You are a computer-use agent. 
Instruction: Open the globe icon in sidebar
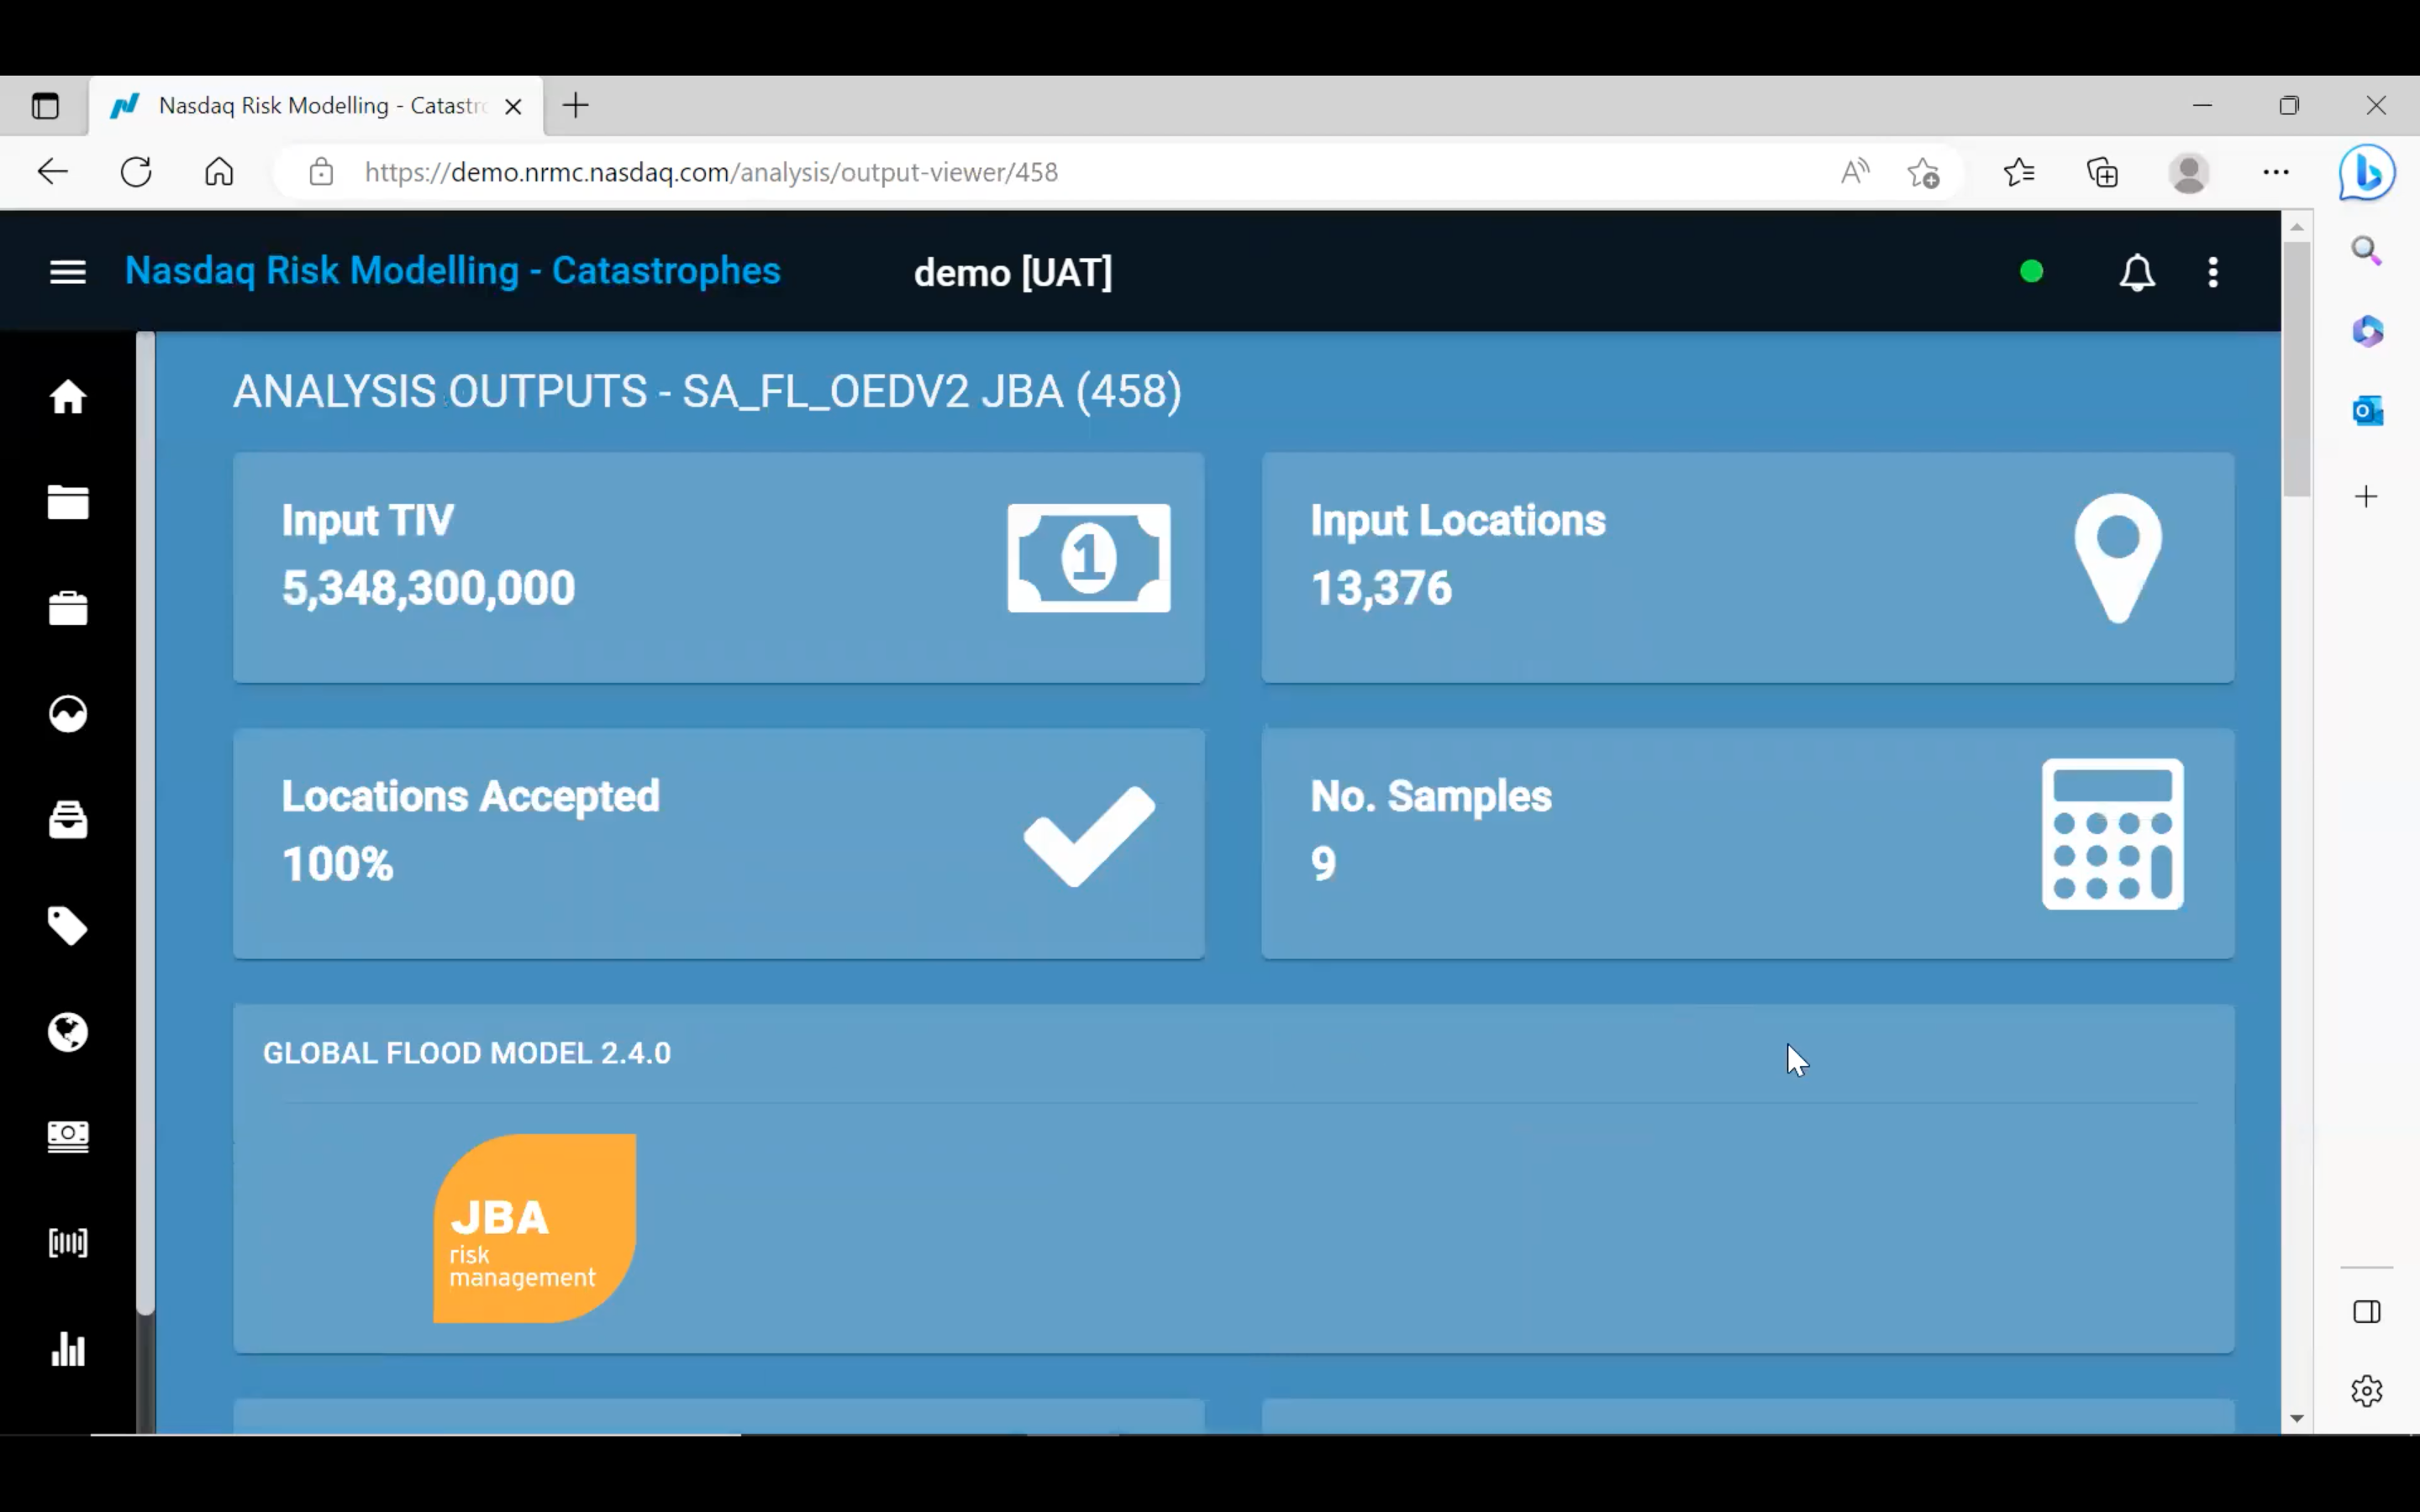point(68,1032)
